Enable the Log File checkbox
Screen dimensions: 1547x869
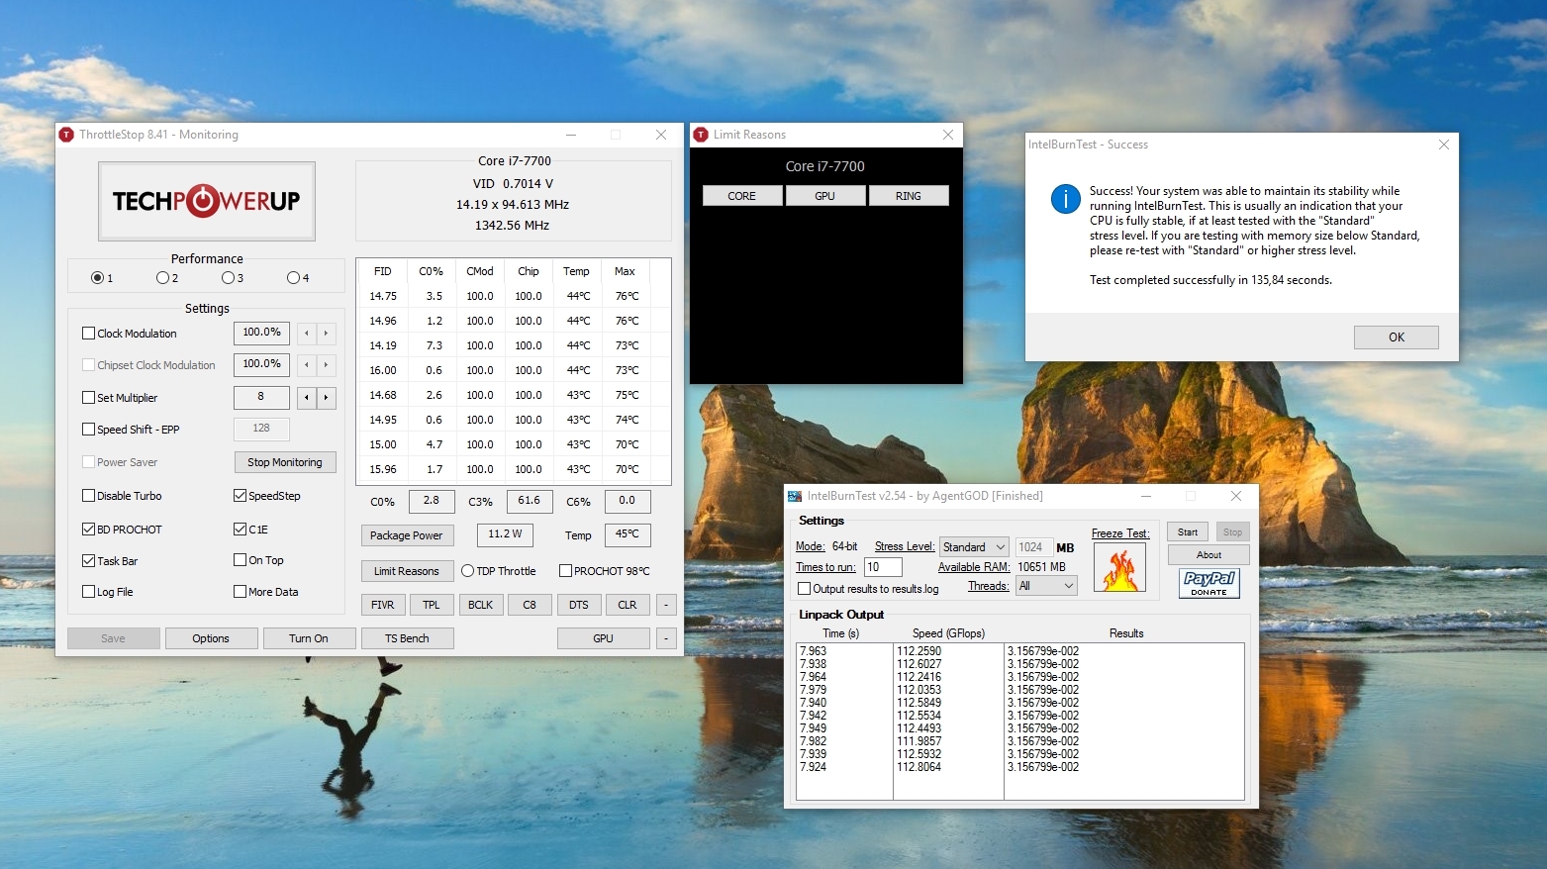88,592
